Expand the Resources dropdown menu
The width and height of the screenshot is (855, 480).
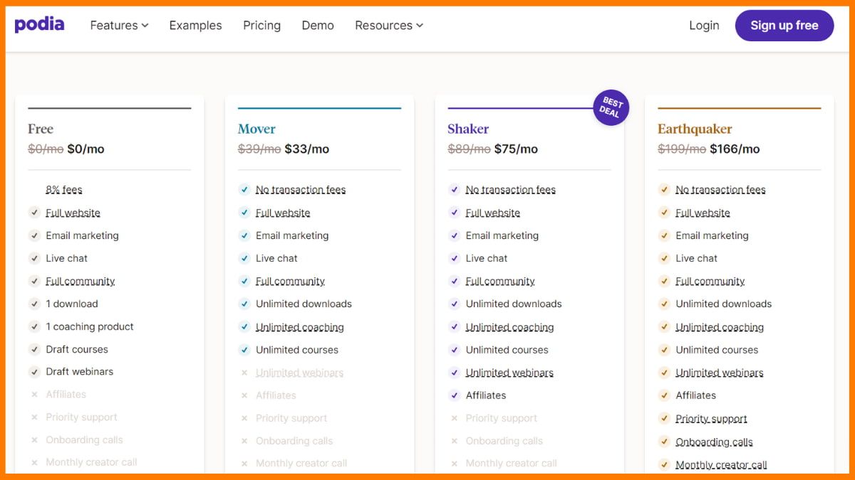pyautogui.click(x=389, y=25)
